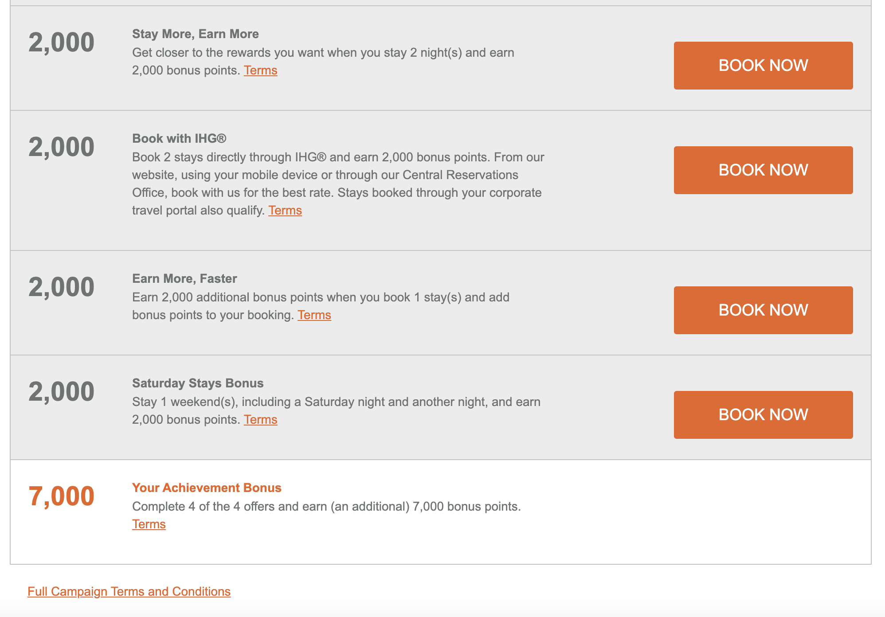The image size is (885, 617).
Task: Select BOOK NOW for Saturday Stays Bonus
Action: tap(763, 415)
